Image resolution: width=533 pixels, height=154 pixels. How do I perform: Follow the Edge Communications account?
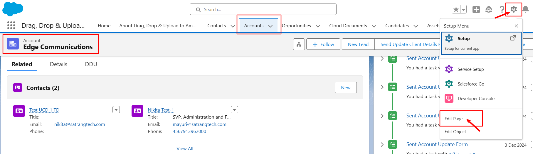pyautogui.click(x=323, y=44)
